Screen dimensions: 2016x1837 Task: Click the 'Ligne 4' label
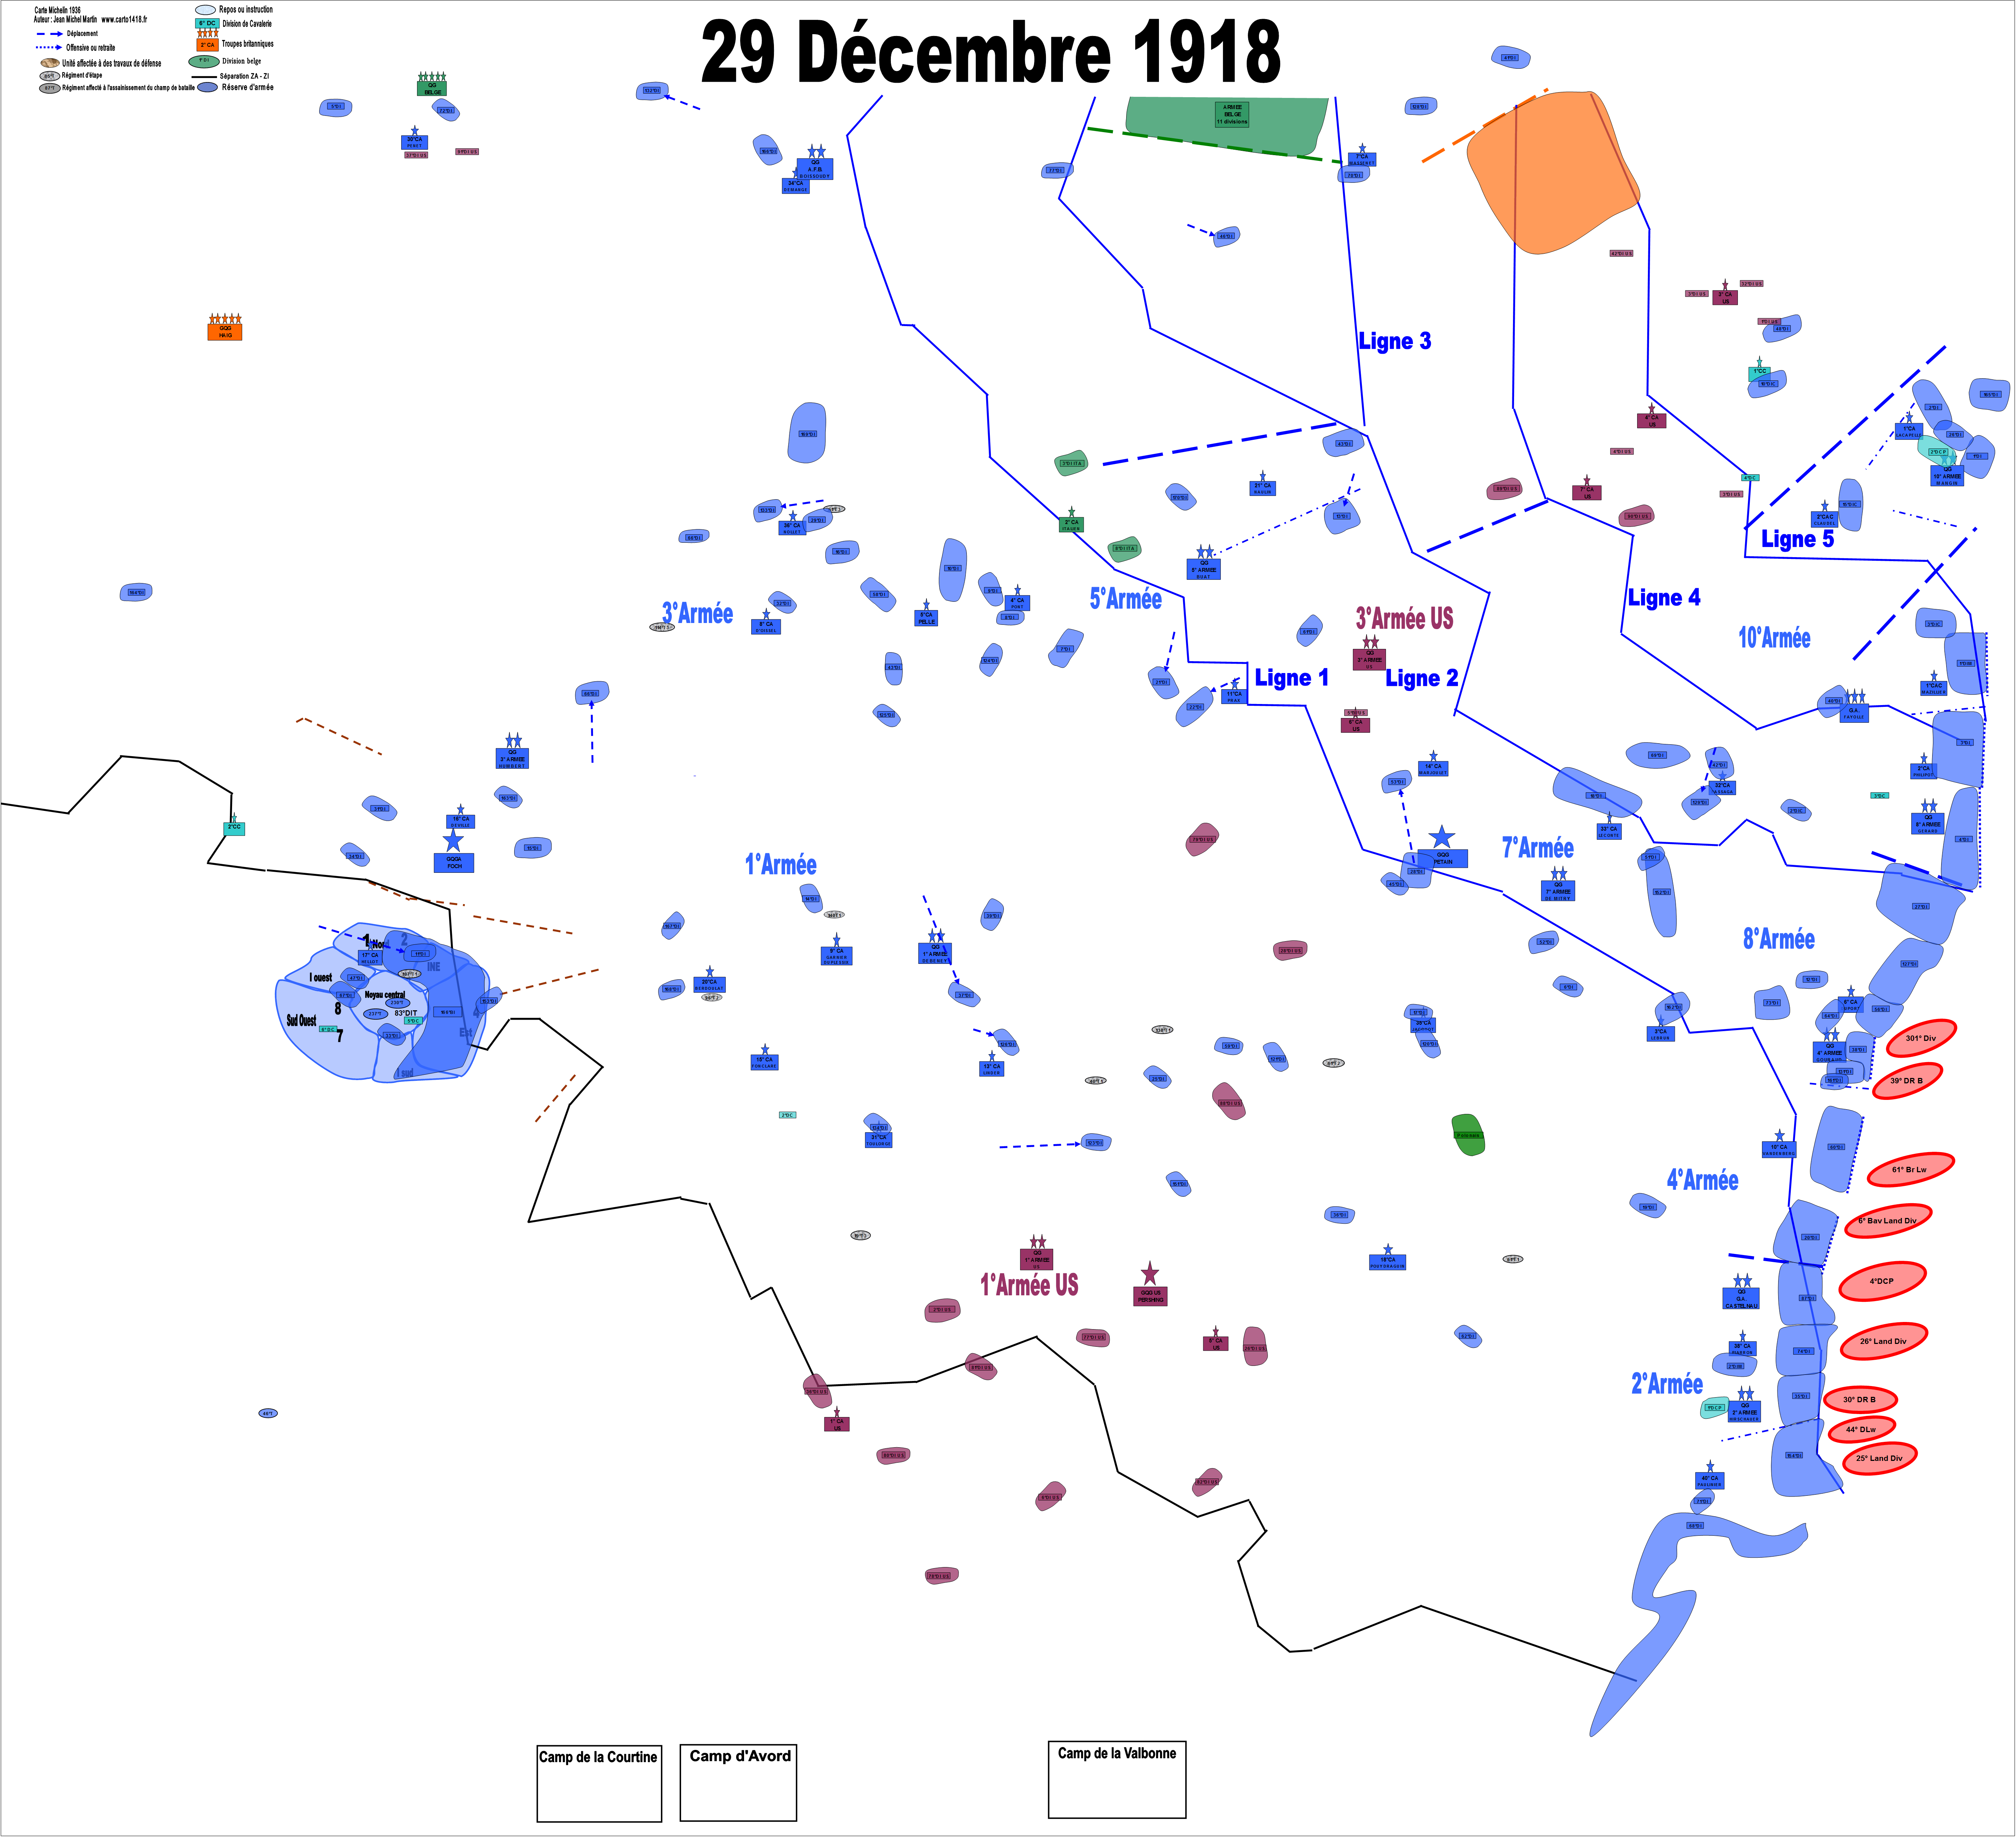point(1664,597)
